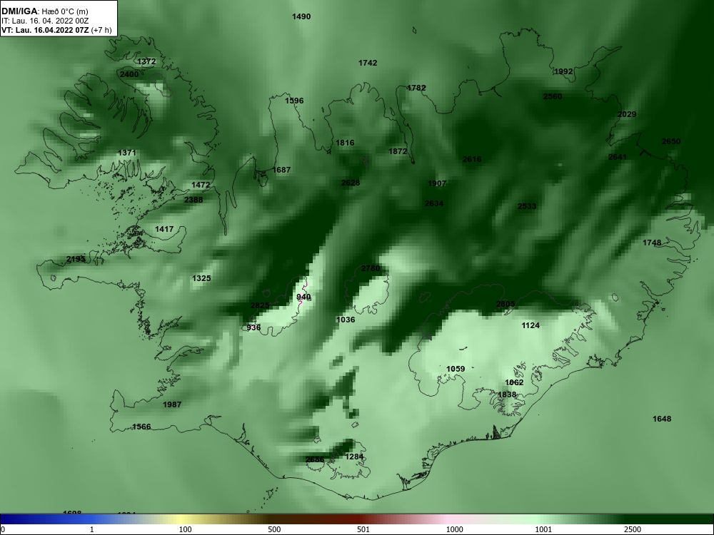
Task: Click the 2650 value off the east coast
Action: [x=670, y=141]
